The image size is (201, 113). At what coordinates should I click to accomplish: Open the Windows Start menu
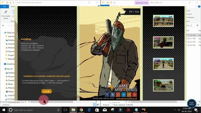(4, 110)
